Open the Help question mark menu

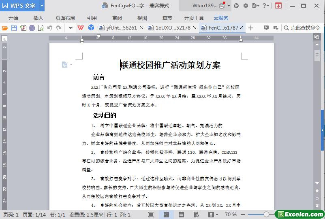point(265,6)
